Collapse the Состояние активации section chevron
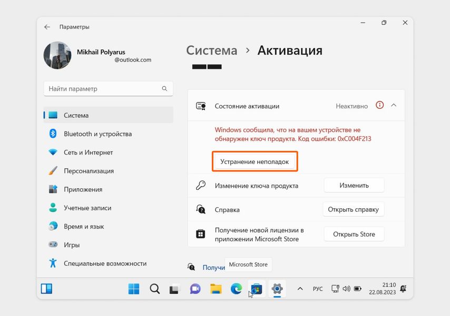 (x=394, y=106)
